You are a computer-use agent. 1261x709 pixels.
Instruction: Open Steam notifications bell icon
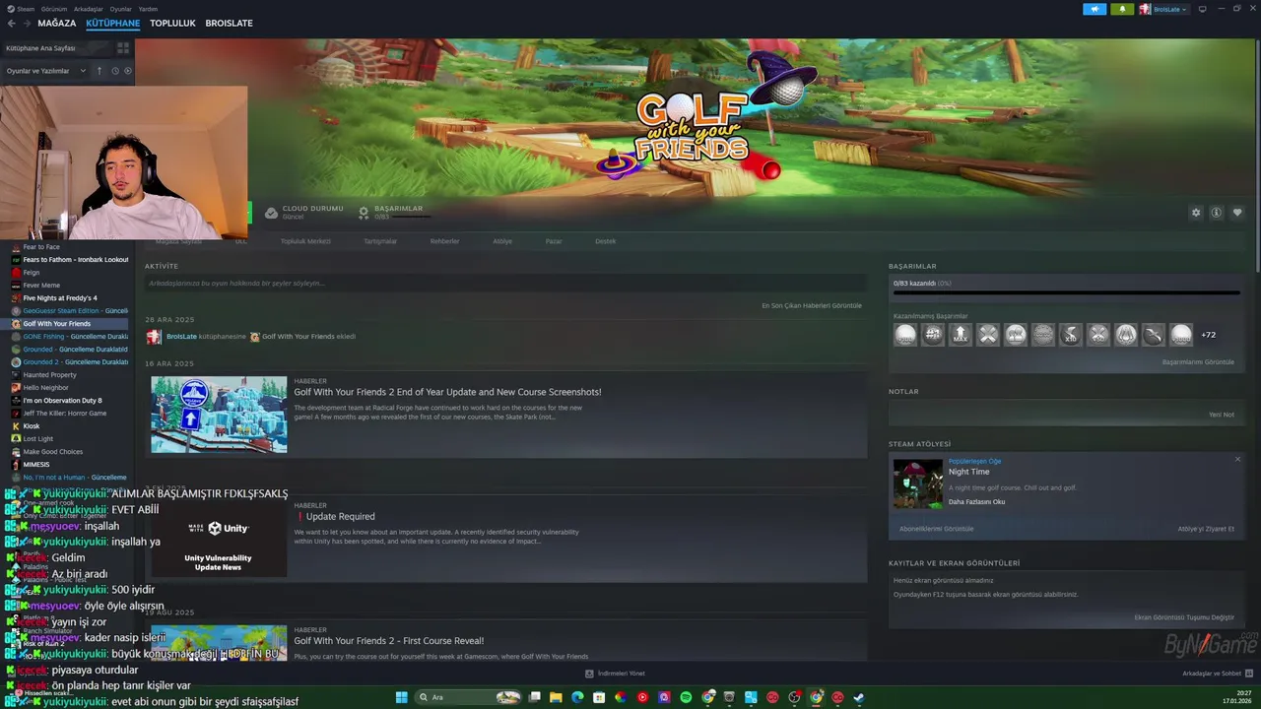[x=1122, y=9]
